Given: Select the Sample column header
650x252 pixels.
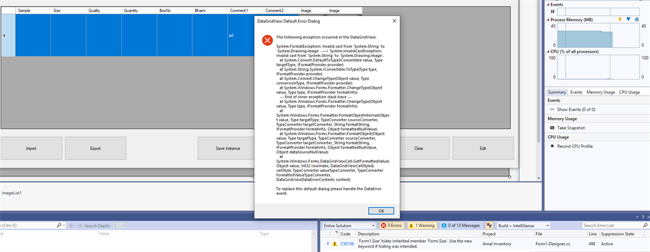Looking at the screenshot, I should 33,10.
